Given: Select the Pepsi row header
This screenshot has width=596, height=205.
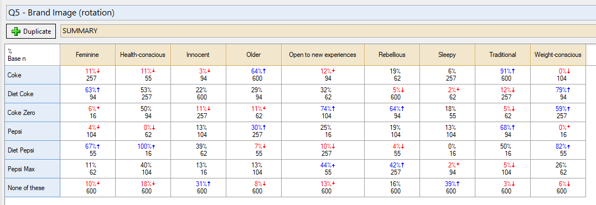Looking at the screenshot, I should 33,132.
